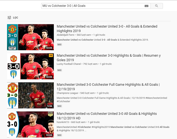Viewport: 177px width, 139px height.
Task: Click the filter sliders icon
Action: [9, 18]
